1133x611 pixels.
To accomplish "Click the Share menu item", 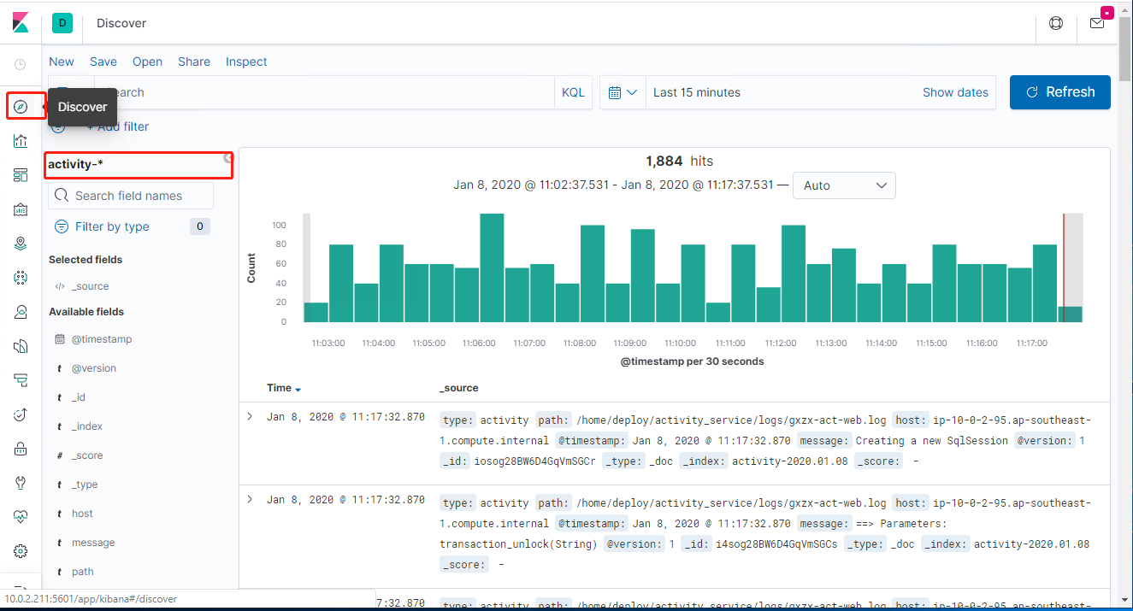I will point(194,62).
